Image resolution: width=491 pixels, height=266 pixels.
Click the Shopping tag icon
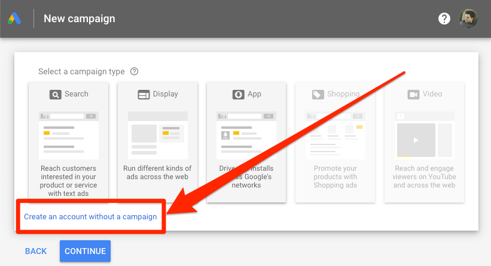[x=317, y=94]
